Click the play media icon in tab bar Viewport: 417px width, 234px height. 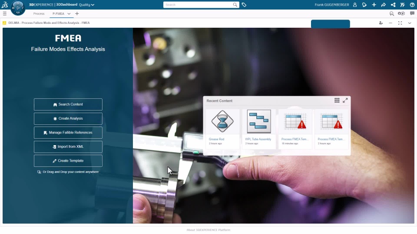[x=401, y=13]
